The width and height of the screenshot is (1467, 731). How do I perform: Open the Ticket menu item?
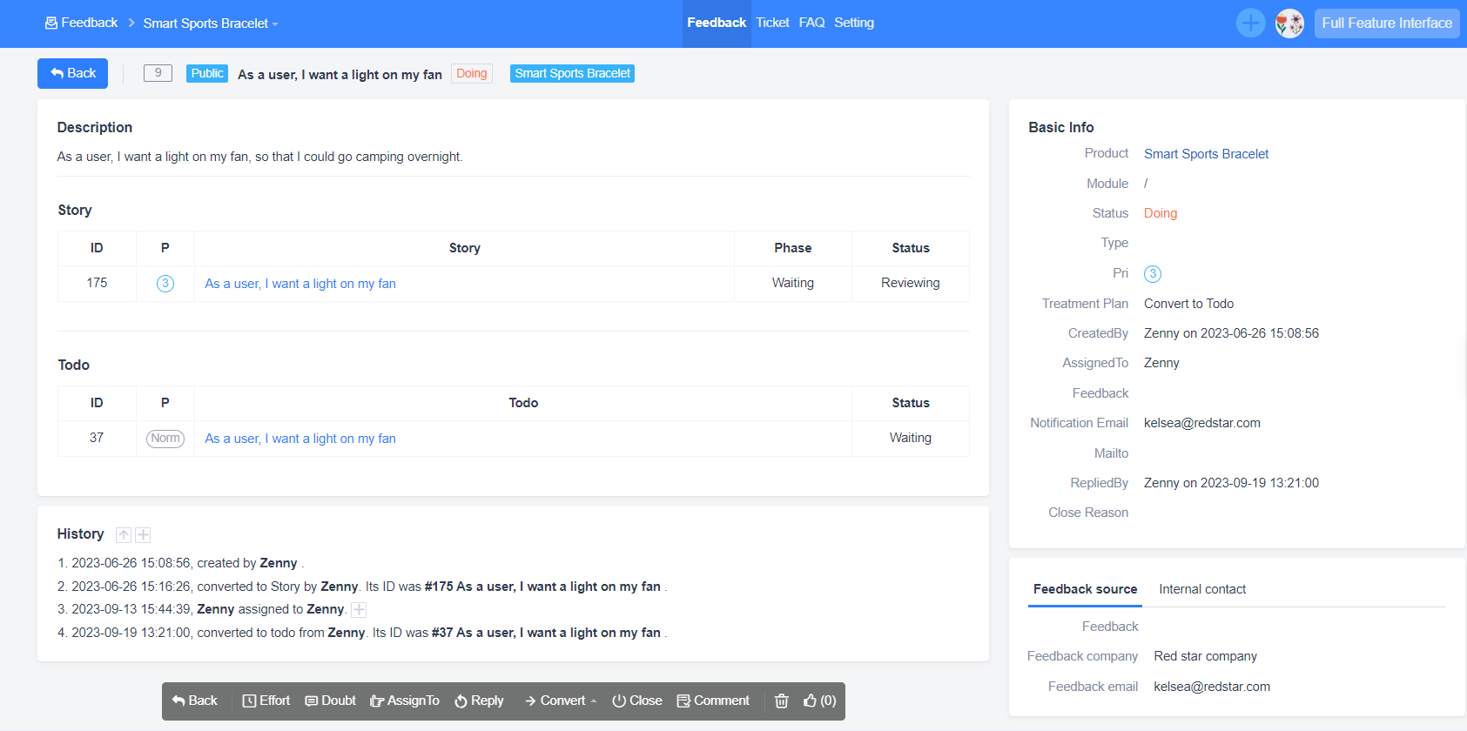coord(772,23)
